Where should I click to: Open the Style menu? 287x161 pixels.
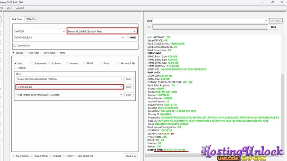pyautogui.click(x=9, y=8)
